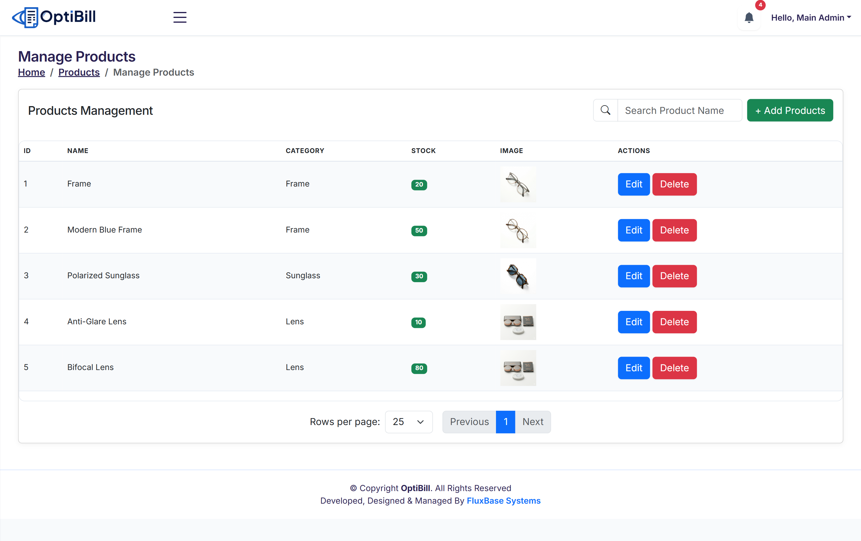Screen dimensions: 861x541
Task: Delete the Anti-Glare Lens product
Action: (674, 322)
